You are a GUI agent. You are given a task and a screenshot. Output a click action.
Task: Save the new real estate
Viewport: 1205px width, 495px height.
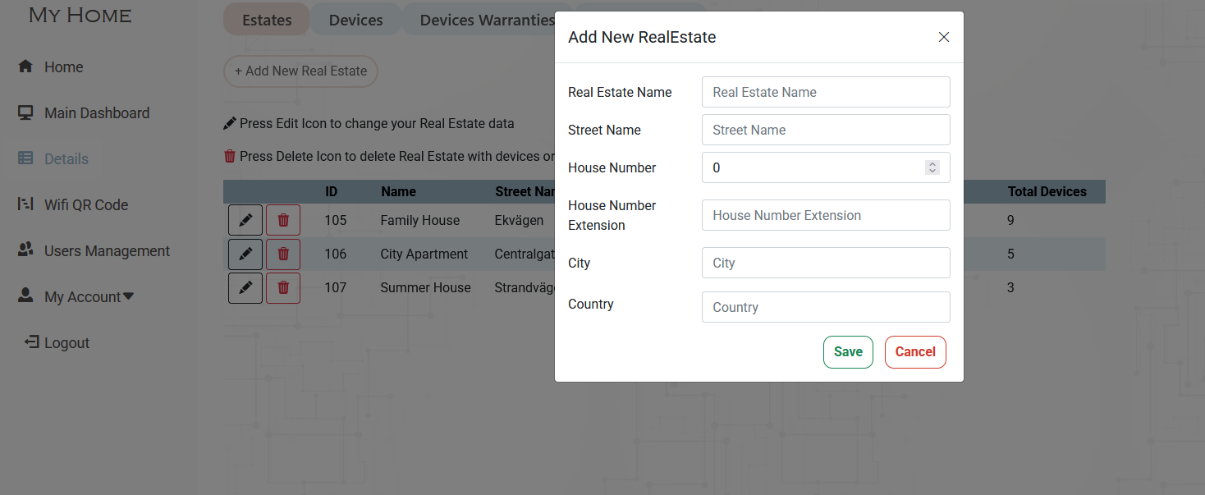coord(848,352)
